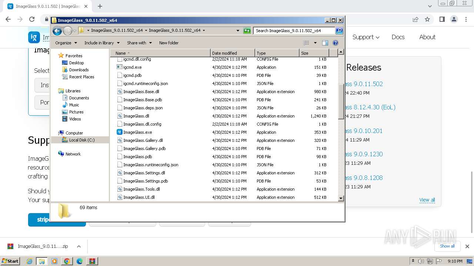Image resolution: width=474 pixels, height=266 pixels.
Task: Click View all releases link
Action: [427, 200]
